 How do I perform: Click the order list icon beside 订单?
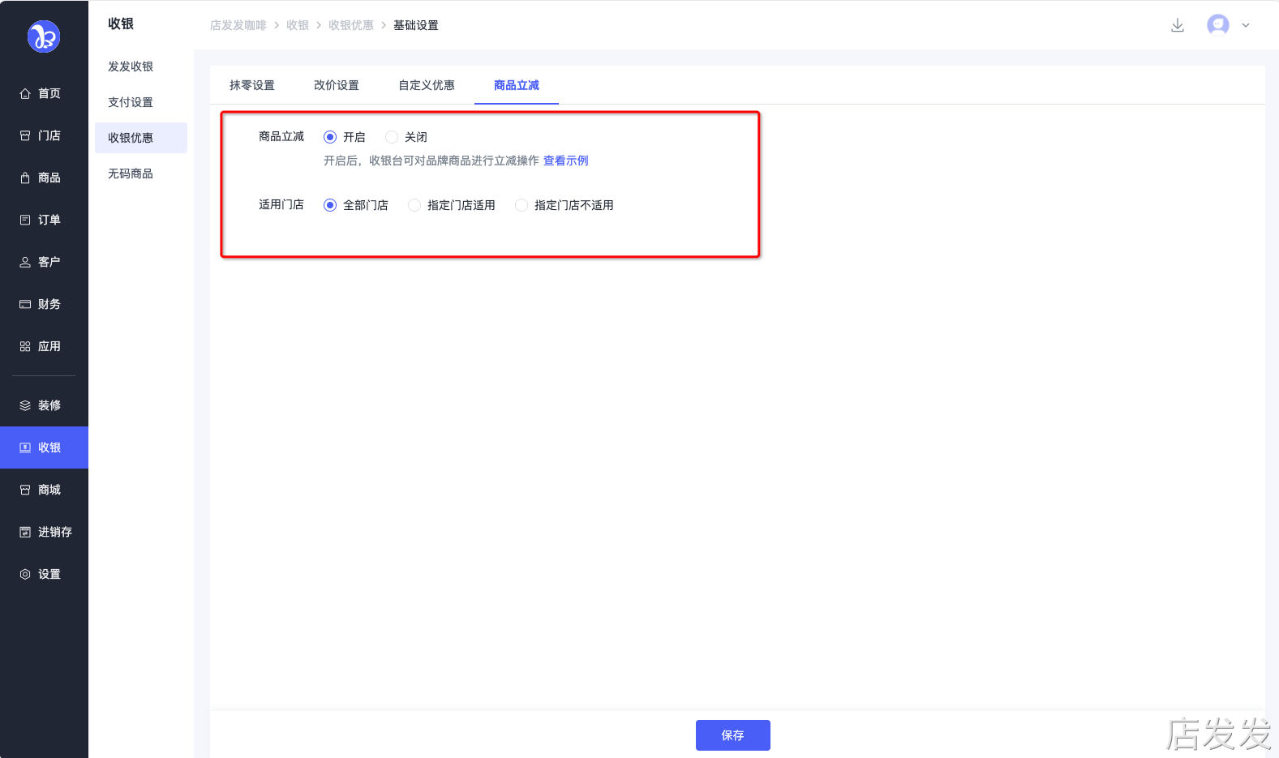[x=25, y=220]
